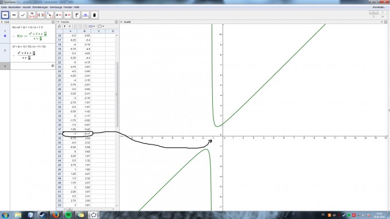Open the Probability Calculator tool
Image resolution: width=390 pixels, height=219 pixels.
pos(85,15)
